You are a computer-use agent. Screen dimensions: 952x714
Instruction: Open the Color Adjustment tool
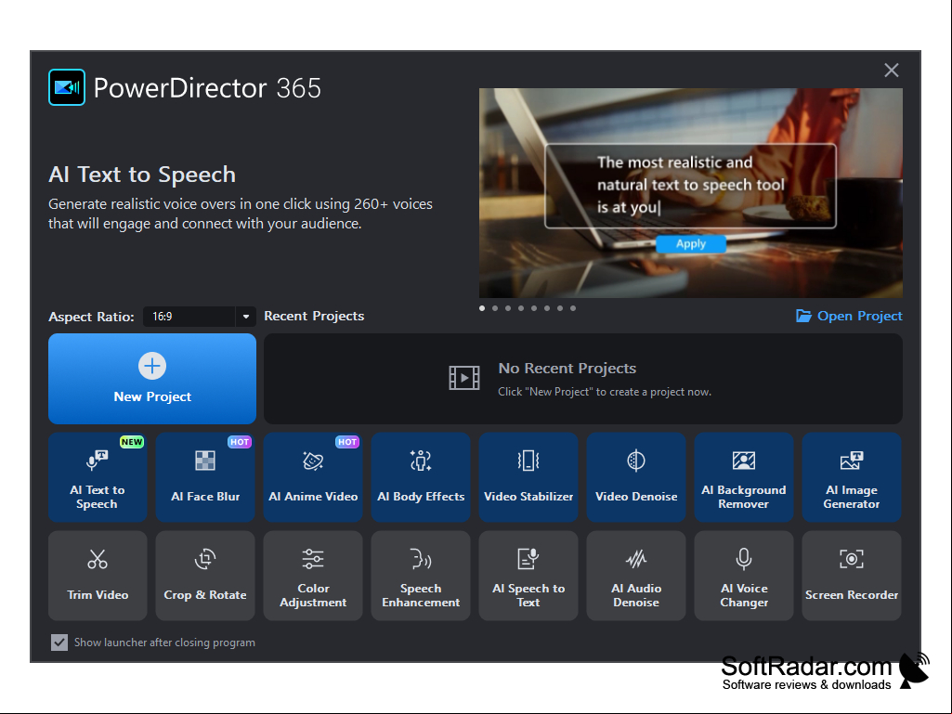click(x=313, y=576)
